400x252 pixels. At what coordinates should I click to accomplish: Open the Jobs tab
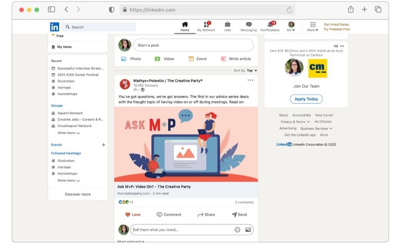[227, 27]
